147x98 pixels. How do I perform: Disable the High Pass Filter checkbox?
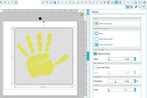click(95, 54)
